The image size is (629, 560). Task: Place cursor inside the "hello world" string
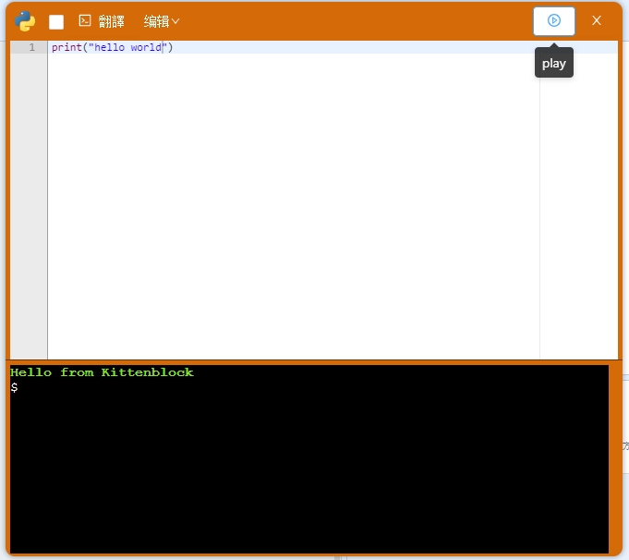click(125, 47)
